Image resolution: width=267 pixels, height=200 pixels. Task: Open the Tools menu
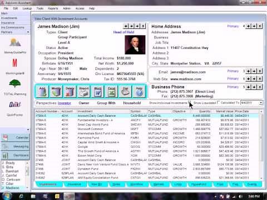coord(40,8)
